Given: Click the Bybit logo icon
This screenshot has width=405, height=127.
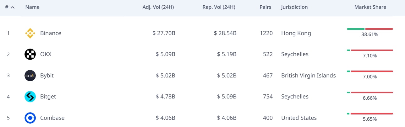Looking at the screenshot, I should click(x=30, y=76).
